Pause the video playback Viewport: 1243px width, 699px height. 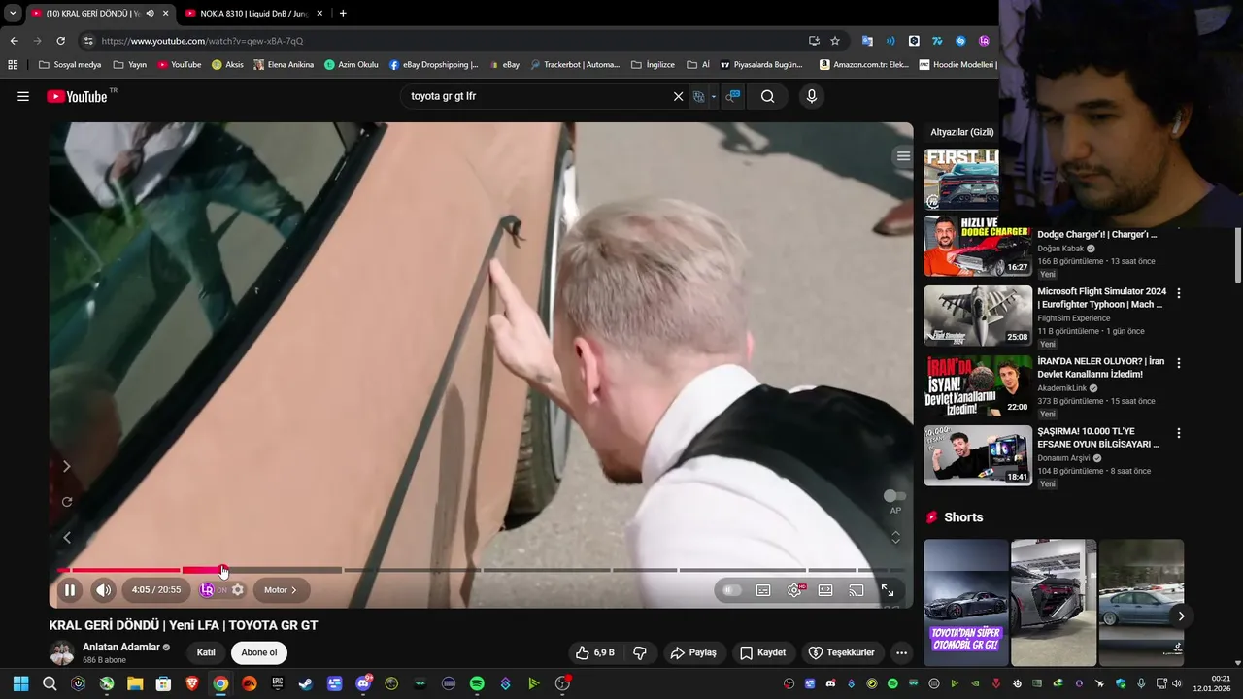tap(70, 590)
